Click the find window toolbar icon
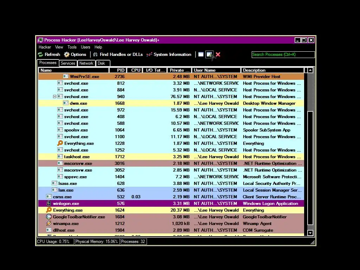 [x=201, y=54]
